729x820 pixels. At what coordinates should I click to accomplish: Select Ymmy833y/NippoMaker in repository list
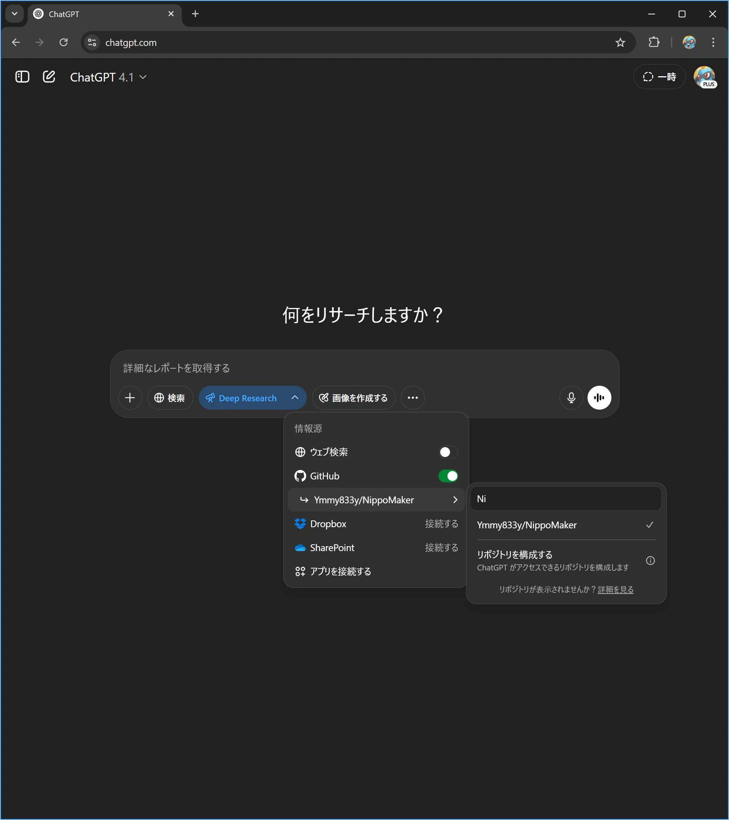tap(566, 525)
